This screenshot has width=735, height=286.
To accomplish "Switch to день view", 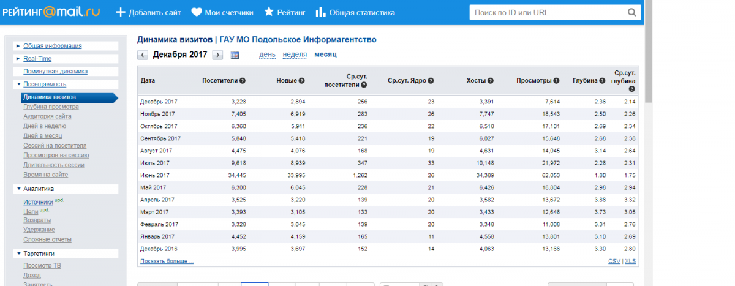I will 267,55.
